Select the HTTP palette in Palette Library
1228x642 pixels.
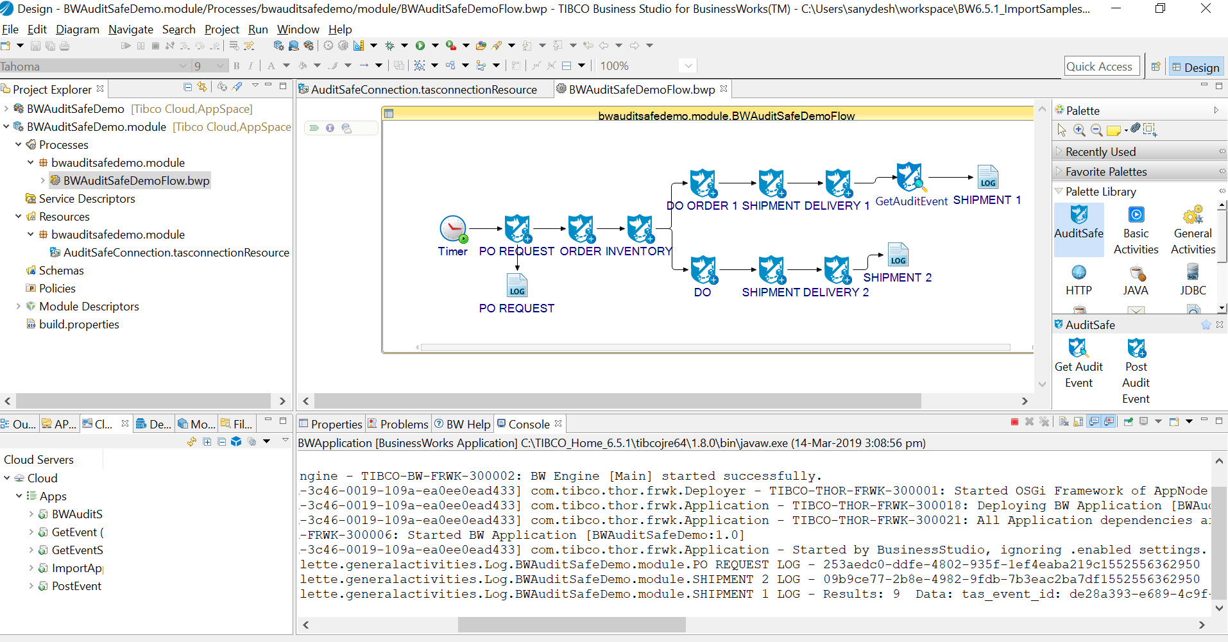[1079, 280]
